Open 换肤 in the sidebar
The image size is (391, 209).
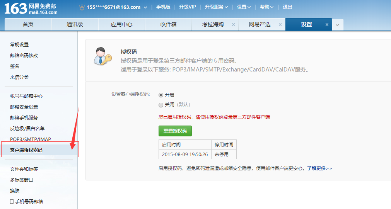coord(14,191)
